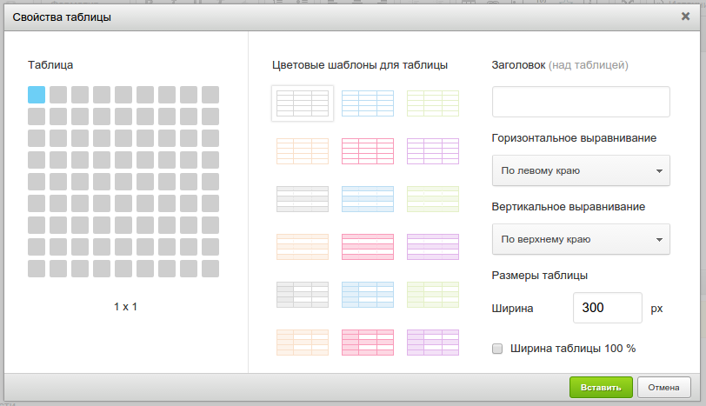The width and height of the screenshot is (706, 406).
Task: Pick the purple outline table template
Action: (x=433, y=151)
